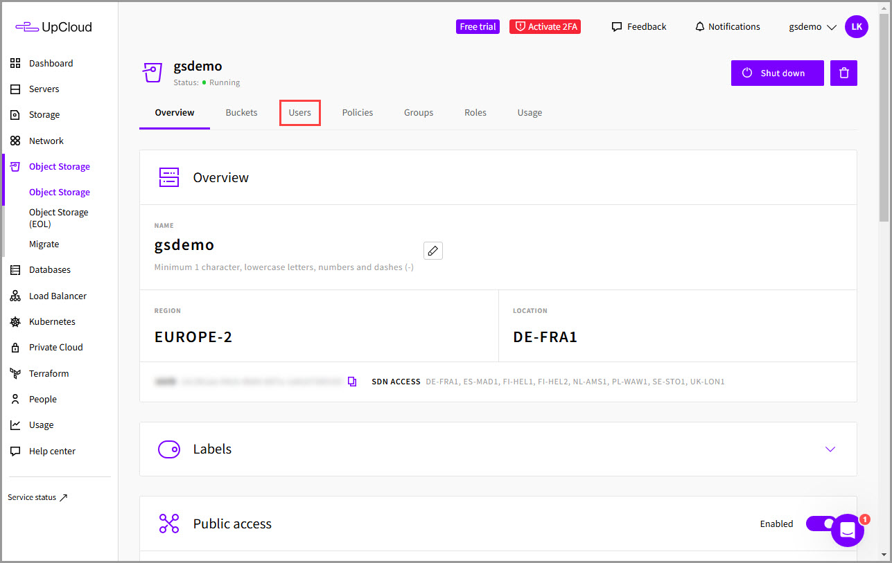
Task: Toggle the Public access Enabled switch
Action: pos(820,524)
